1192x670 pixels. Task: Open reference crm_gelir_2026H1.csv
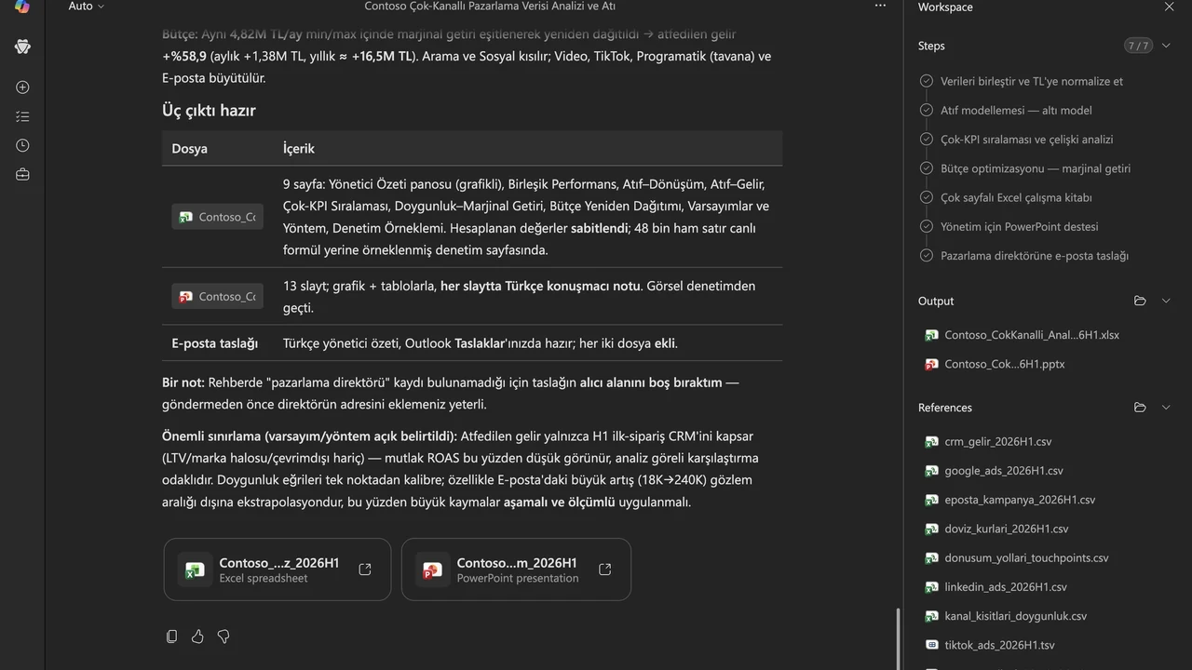click(x=997, y=442)
